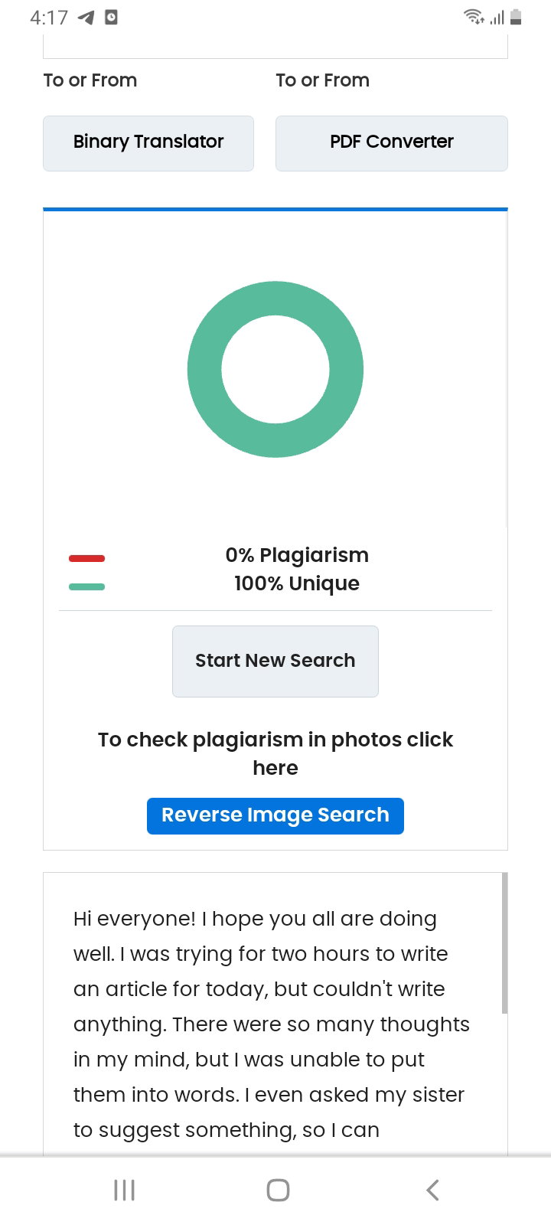Image resolution: width=551 pixels, height=1225 pixels.
Task: Tap the 100% Unique result label
Action: [297, 583]
